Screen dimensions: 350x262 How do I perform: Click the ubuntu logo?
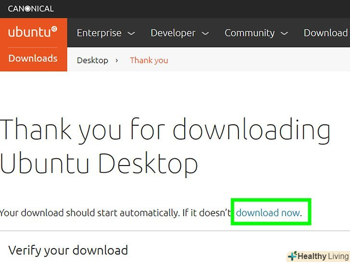click(33, 32)
